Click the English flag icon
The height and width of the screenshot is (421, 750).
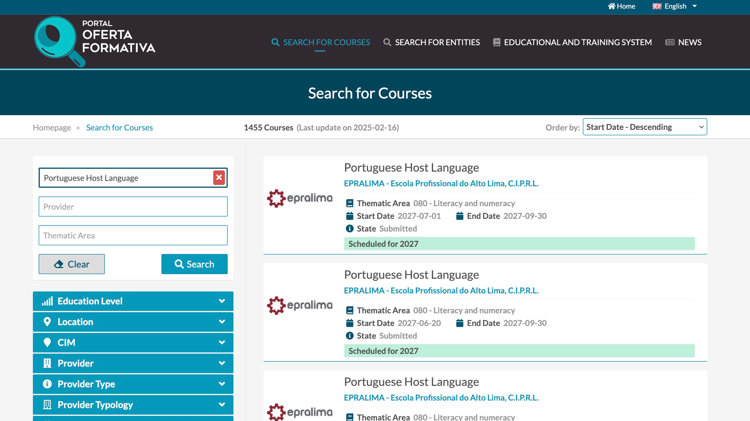657,6
